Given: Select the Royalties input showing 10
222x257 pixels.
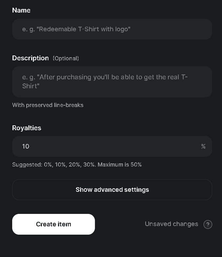Looking at the screenshot, I should click(112, 146).
